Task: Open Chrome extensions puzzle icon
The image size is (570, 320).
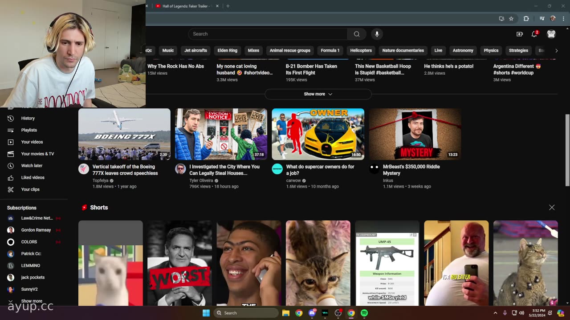Action: click(x=526, y=19)
